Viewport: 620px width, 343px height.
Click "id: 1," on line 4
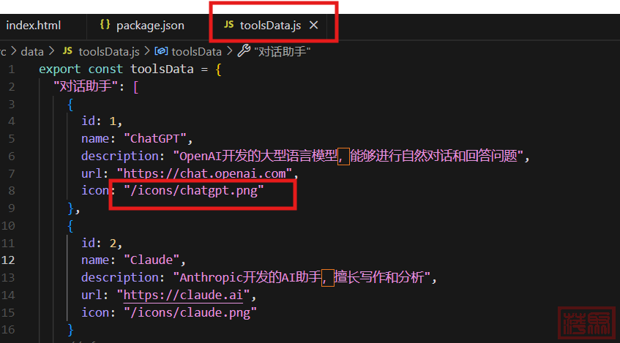[102, 121]
